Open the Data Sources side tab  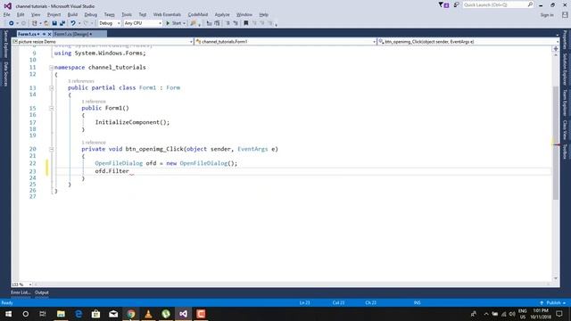(x=6, y=74)
